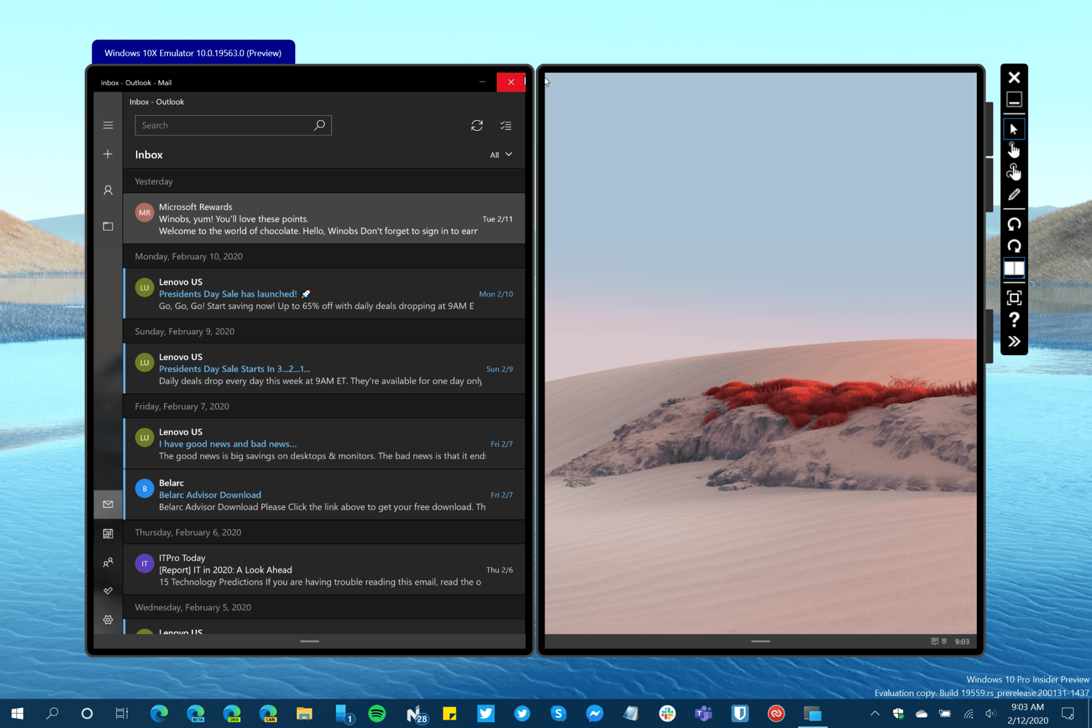1092x728 pixels.
Task: Open To Do from the Mail sidebar
Action: 108,590
